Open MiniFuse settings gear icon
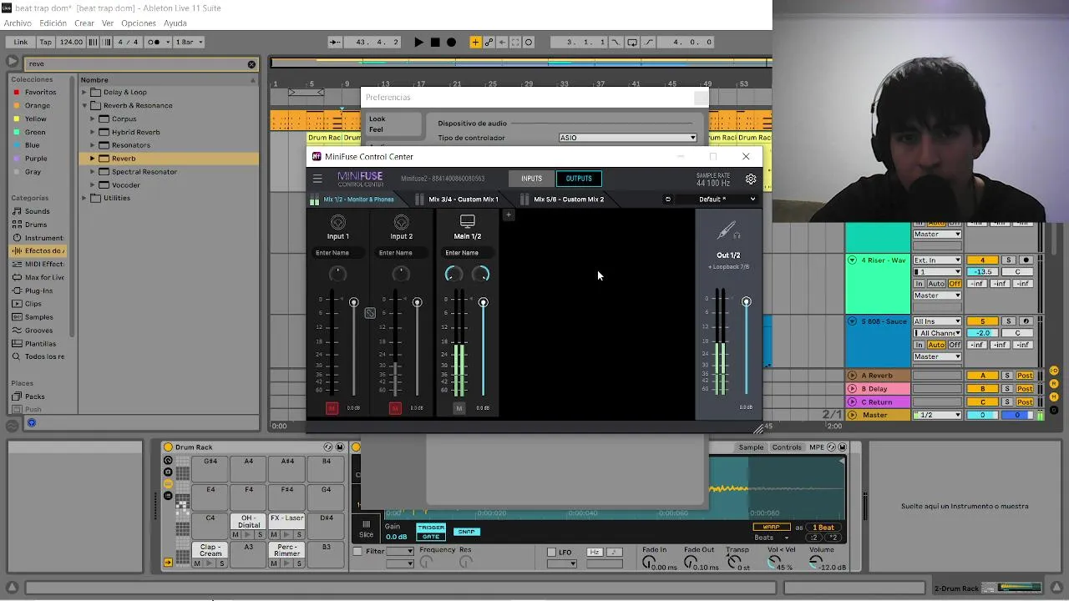The height and width of the screenshot is (601, 1069). click(x=751, y=179)
